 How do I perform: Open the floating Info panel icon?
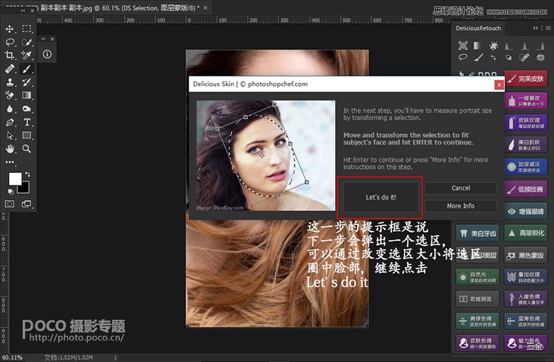pyautogui.click(x=47, y=54)
